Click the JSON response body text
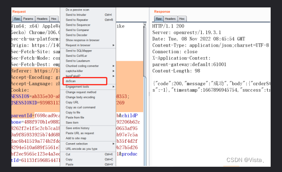 click(211, 87)
